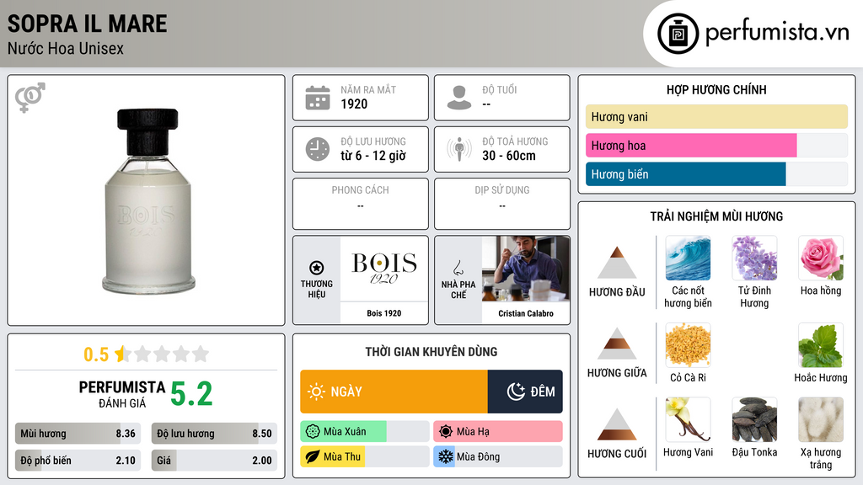Click the Cristian Calabro name label

tap(526, 313)
